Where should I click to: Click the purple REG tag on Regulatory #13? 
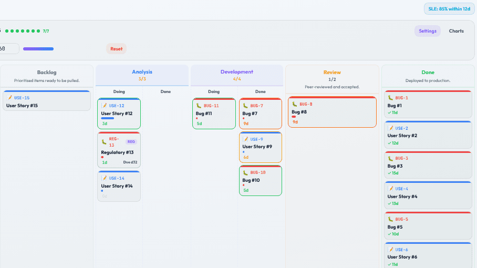[x=131, y=142]
